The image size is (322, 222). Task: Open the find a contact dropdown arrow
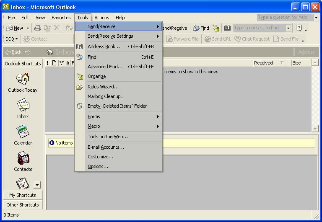coord(288,28)
